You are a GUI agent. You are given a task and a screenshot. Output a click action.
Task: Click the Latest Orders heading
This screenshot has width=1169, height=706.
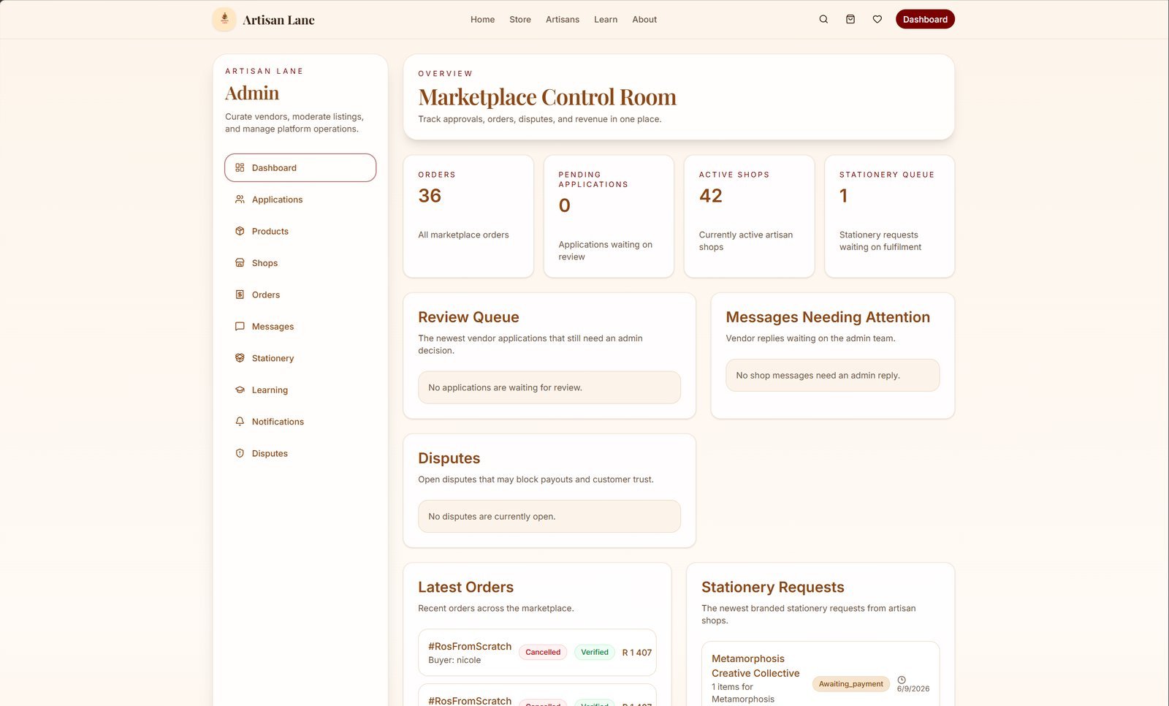tap(465, 587)
